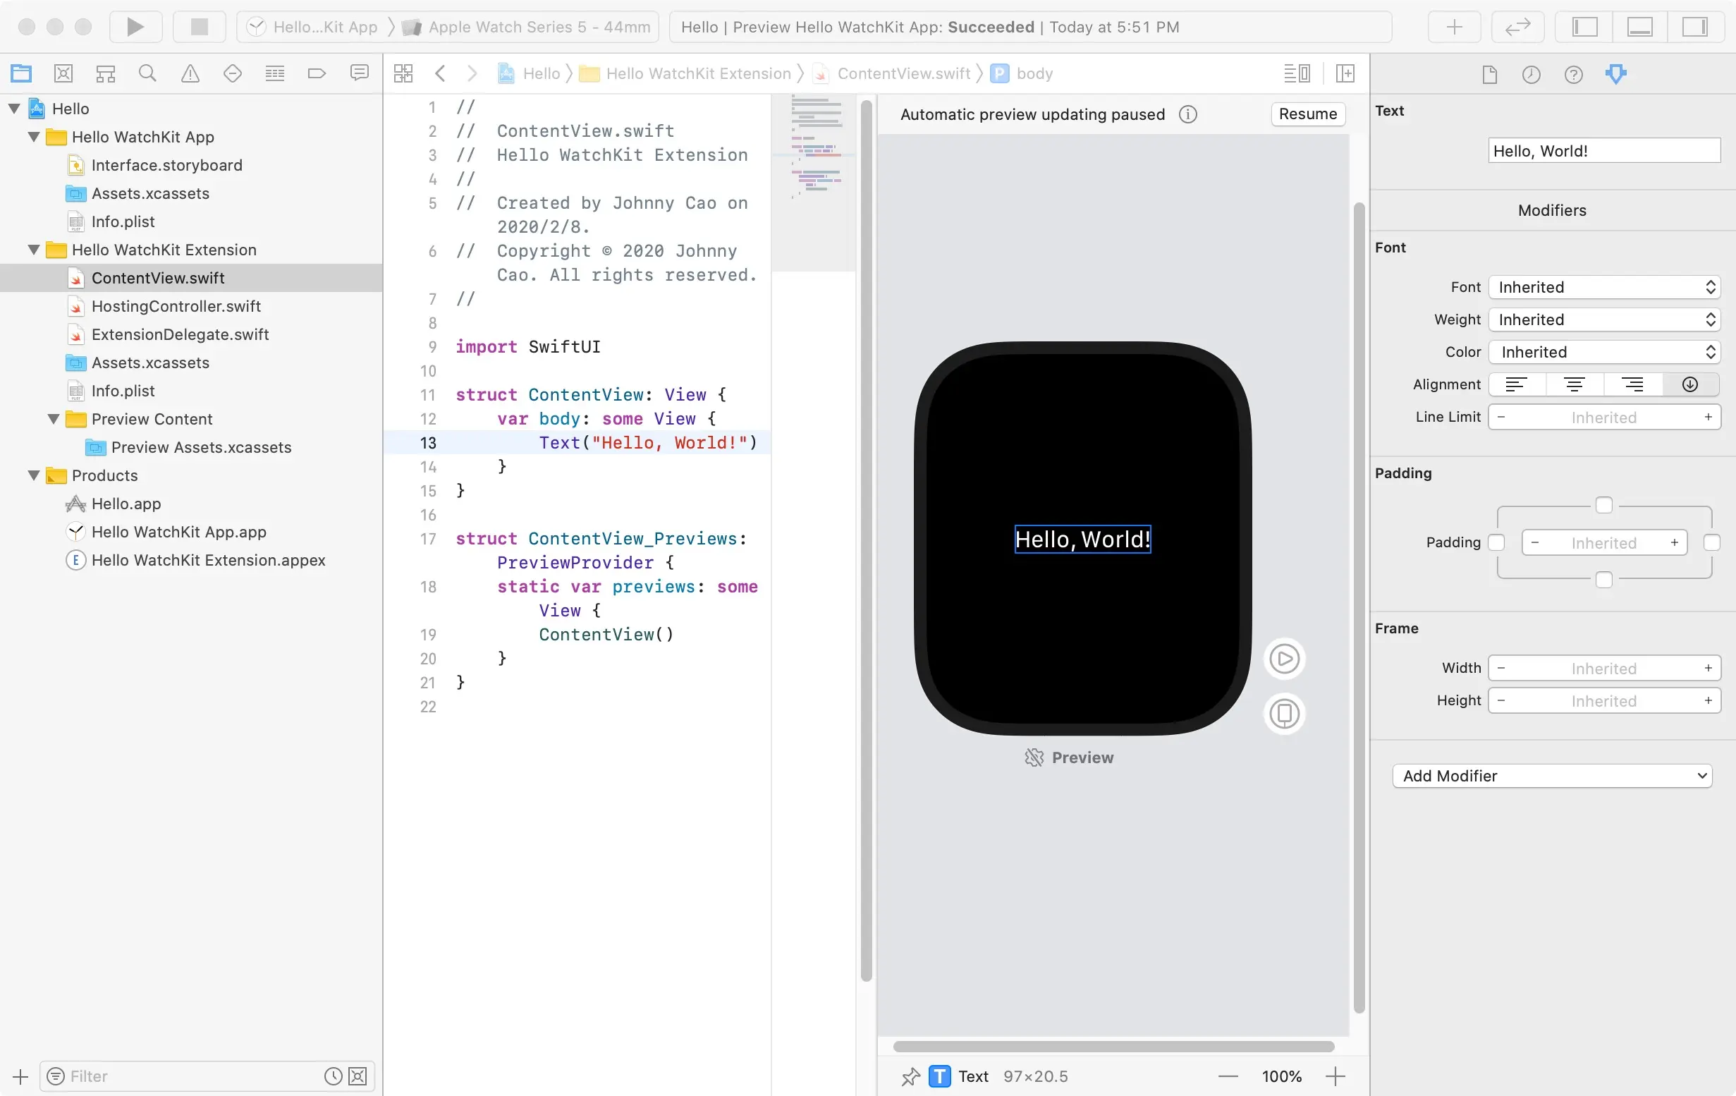Open the Add Modifier dropdown
Viewport: 1736px width, 1096px height.
click(x=1551, y=776)
